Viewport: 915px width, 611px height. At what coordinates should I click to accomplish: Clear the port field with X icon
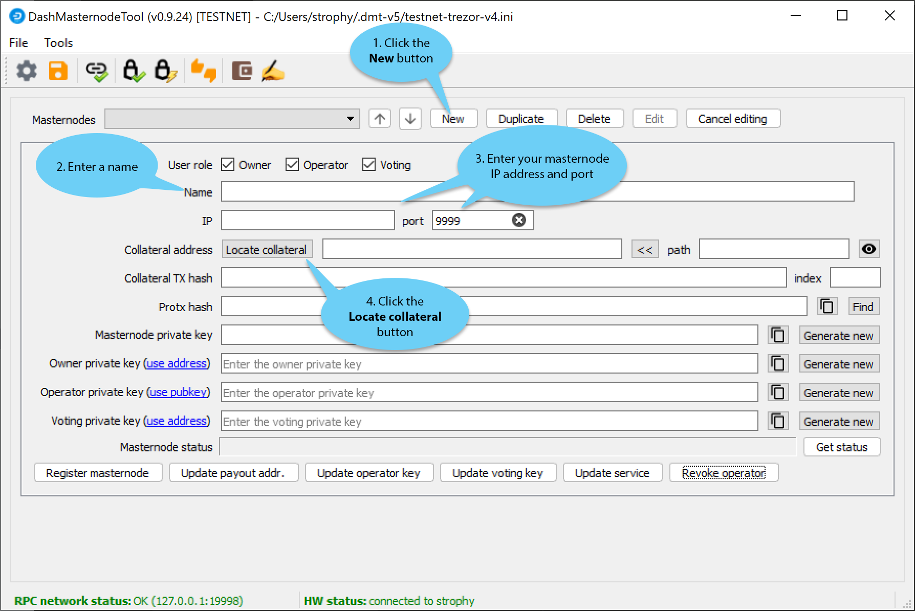pyautogui.click(x=518, y=220)
